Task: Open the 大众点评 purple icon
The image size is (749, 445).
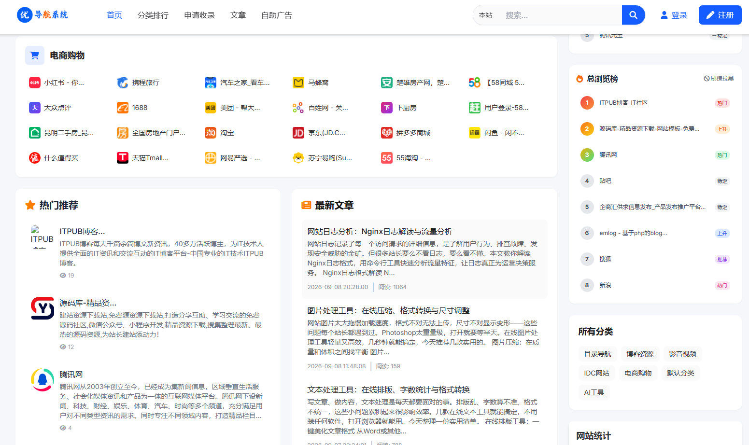Action: point(35,108)
